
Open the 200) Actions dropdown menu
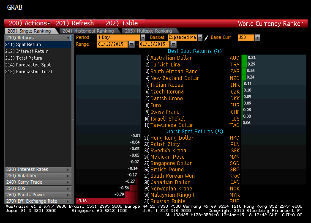(28, 23)
